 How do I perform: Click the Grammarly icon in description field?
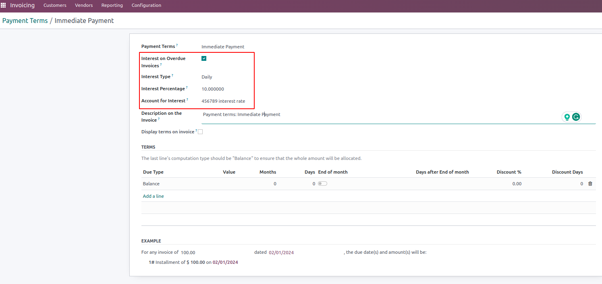click(576, 117)
